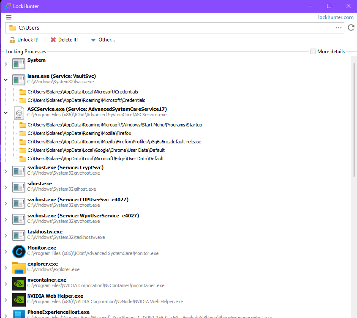Click the Unlock It! button

[24, 40]
